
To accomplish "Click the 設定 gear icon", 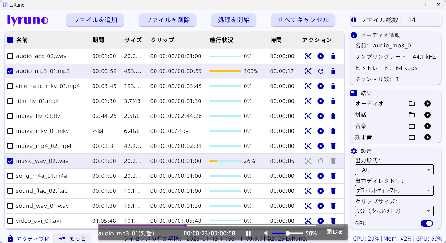I will click(354, 151).
